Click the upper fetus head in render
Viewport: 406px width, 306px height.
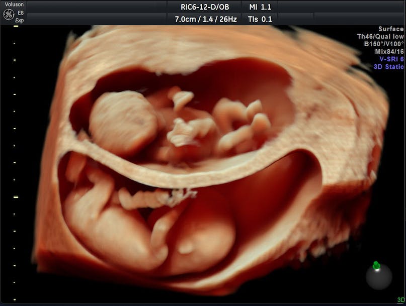pyautogui.click(x=122, y=120)
